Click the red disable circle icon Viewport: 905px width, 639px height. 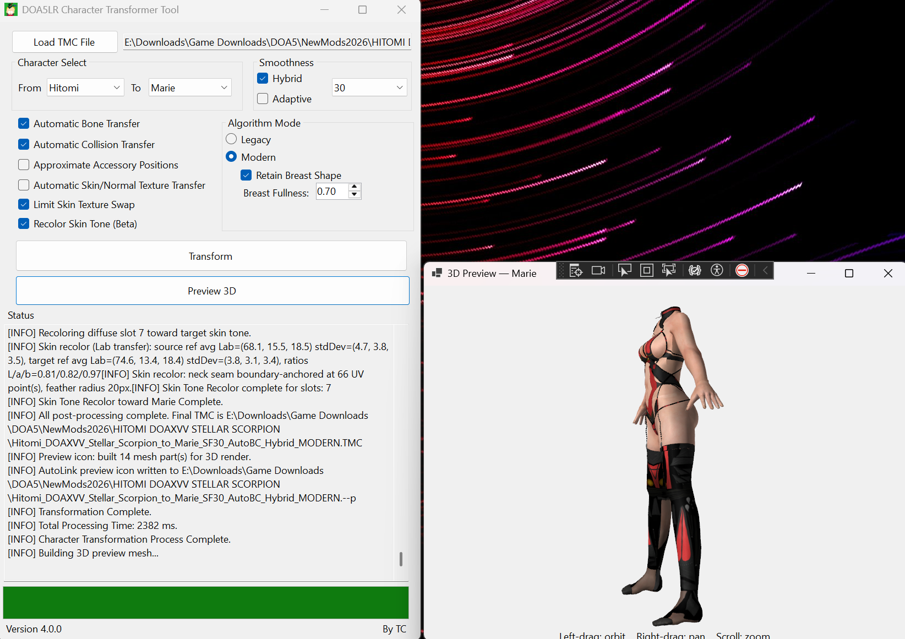[x=742, y=270]
